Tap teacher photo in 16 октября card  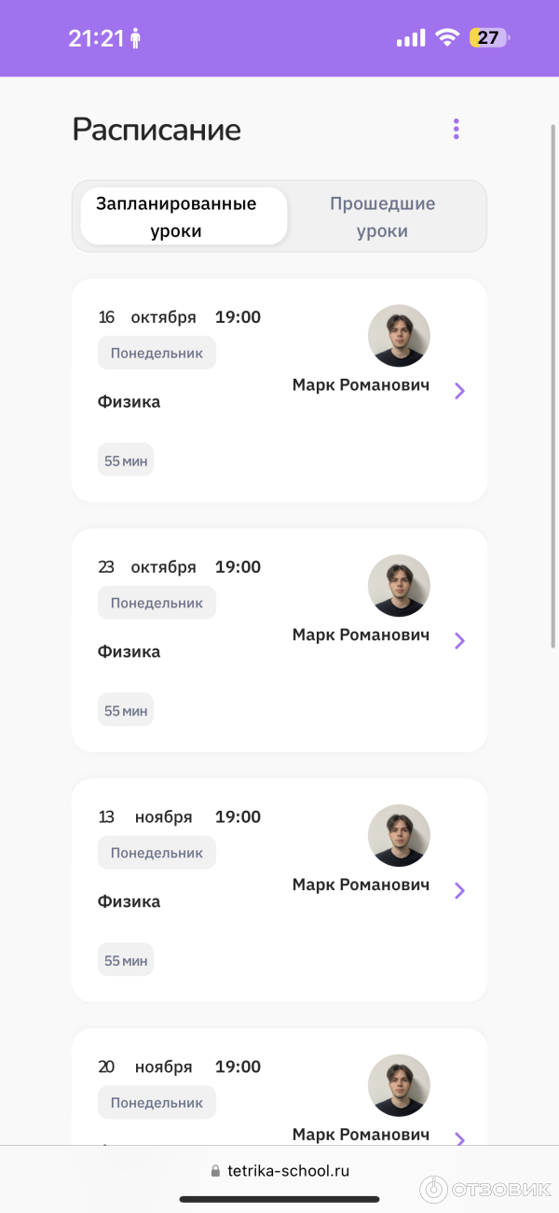pos(399,336)
